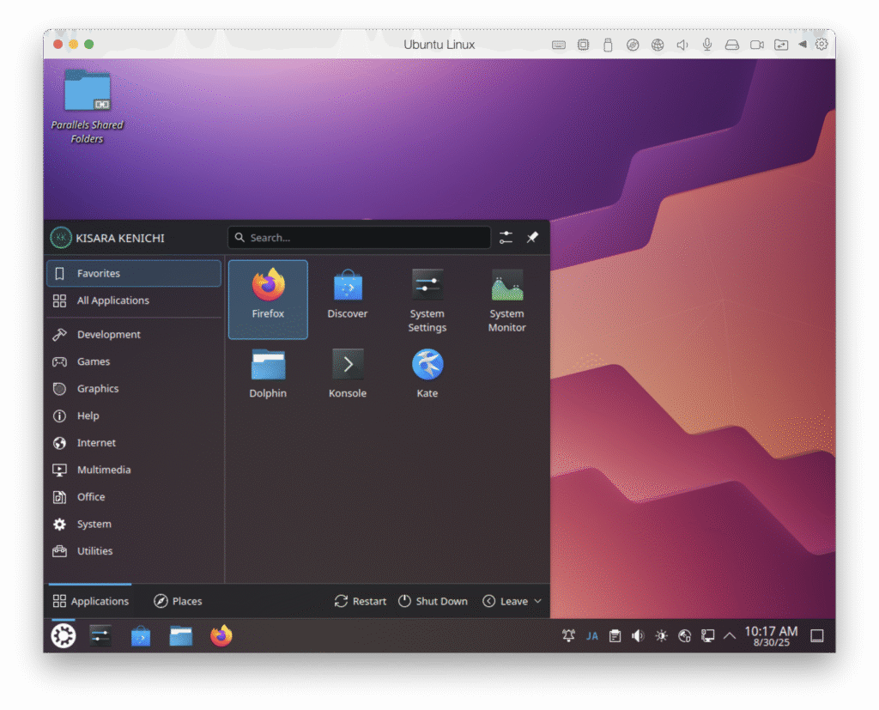Open the Multimedia category
This screenshot has height=710, width=879.
tap(134, 470)
